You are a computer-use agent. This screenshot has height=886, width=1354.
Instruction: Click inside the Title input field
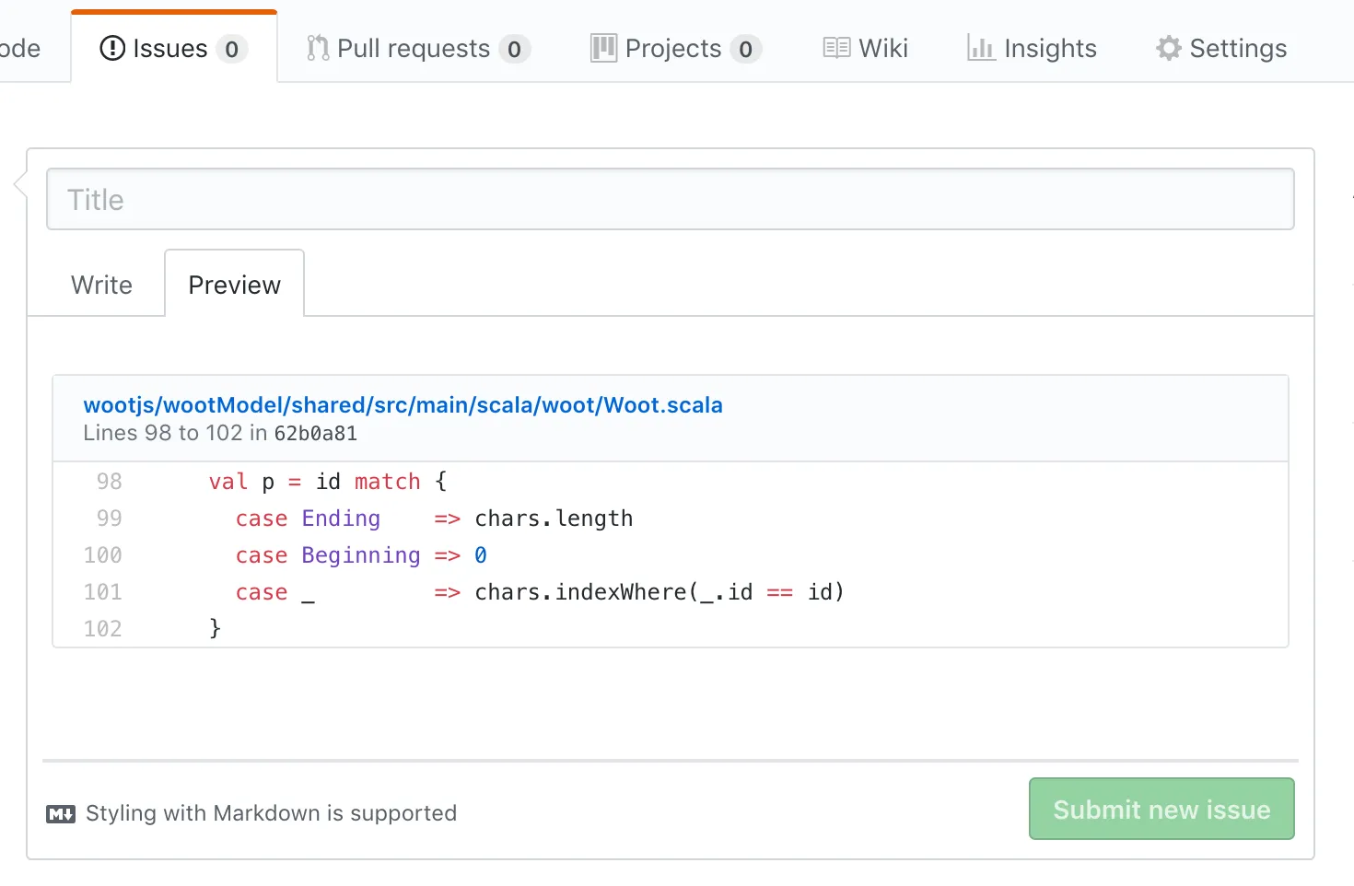coord(670,199)
